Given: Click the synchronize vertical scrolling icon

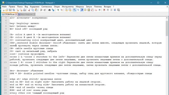Looking at the screenshot, I should click(x=66, y=10).
